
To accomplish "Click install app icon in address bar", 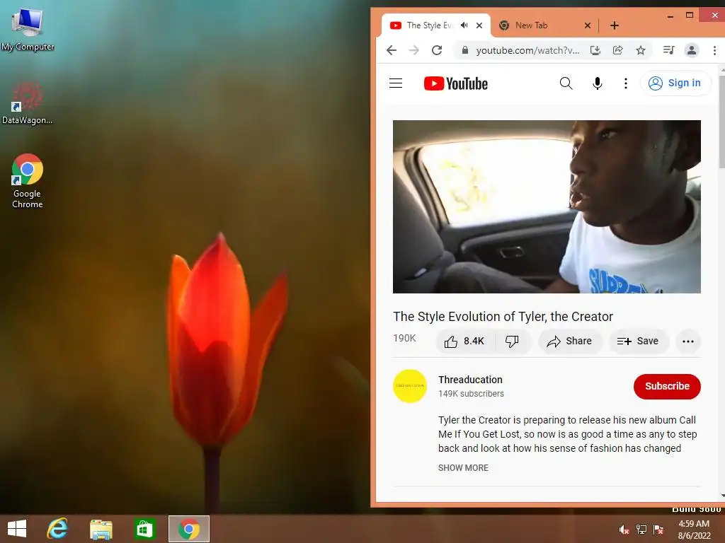I will tap(595, 50).
